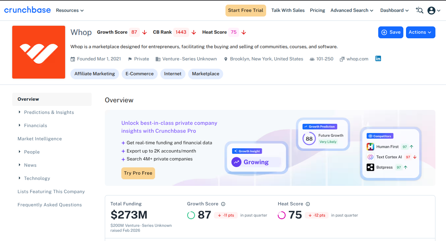Click the Growth Score 87 header badge
Screen dimensions: 446x241
(134, 32)
